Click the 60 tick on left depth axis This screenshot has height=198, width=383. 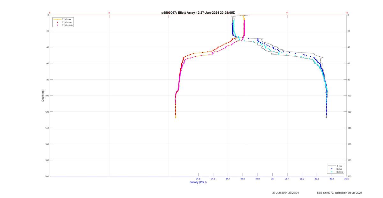pos(47,63)
